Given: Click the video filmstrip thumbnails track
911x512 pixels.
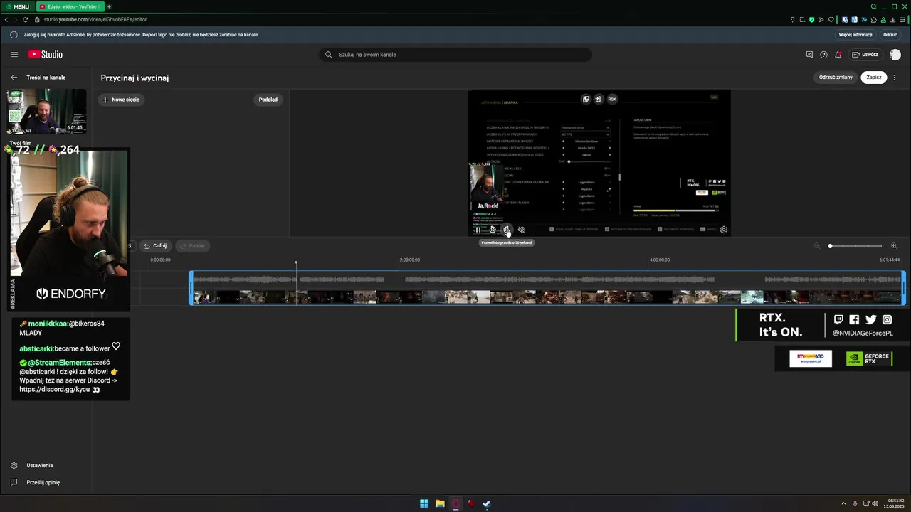Looking at the screenshot, I should coord(547,297).
